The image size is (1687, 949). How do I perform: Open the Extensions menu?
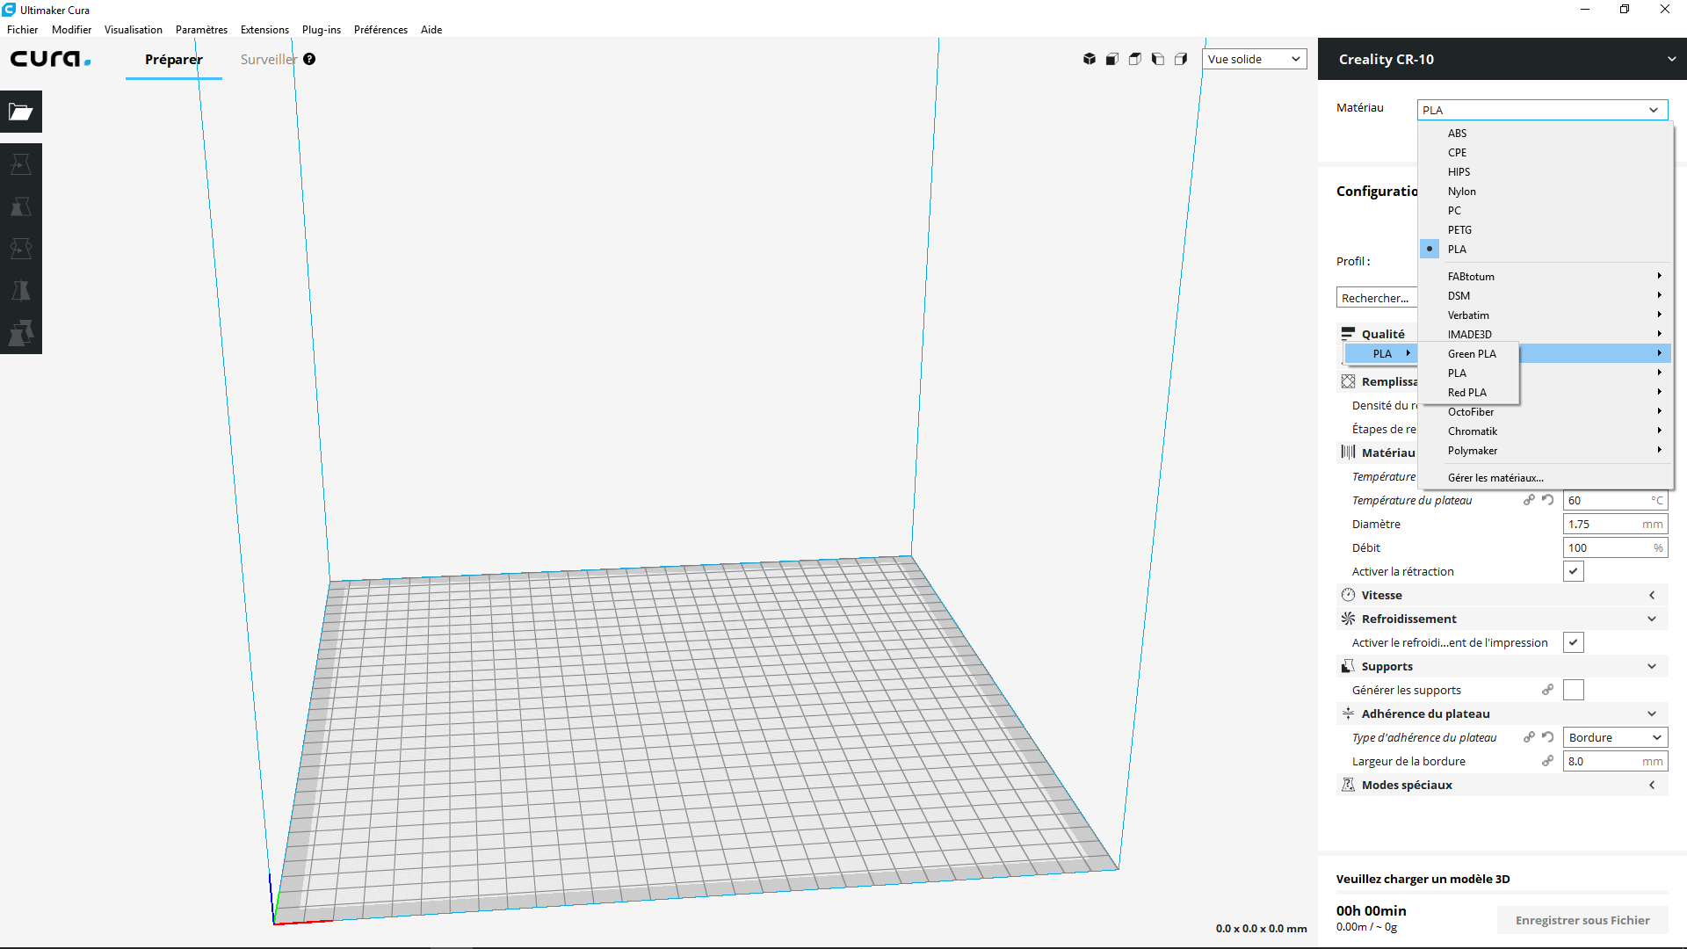[x=264, y=29]
